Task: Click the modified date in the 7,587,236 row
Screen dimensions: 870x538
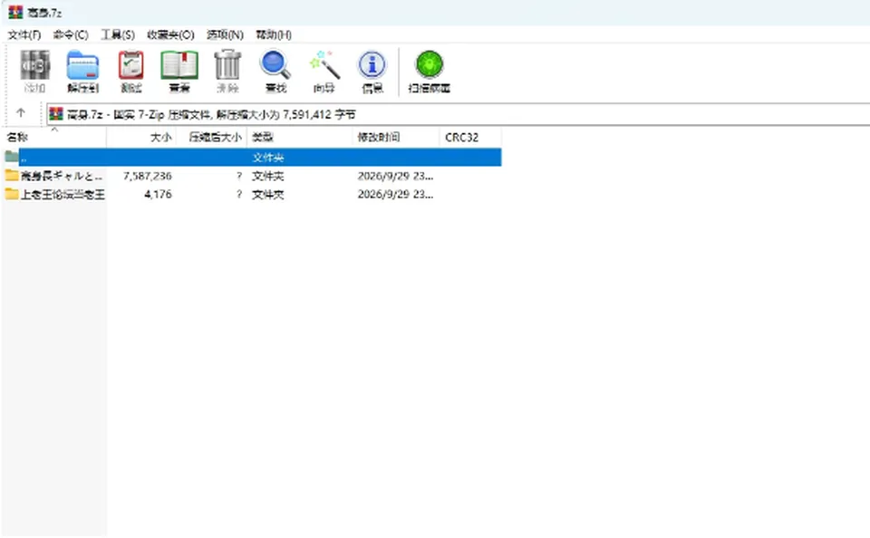Action: (x=396, y=176)
